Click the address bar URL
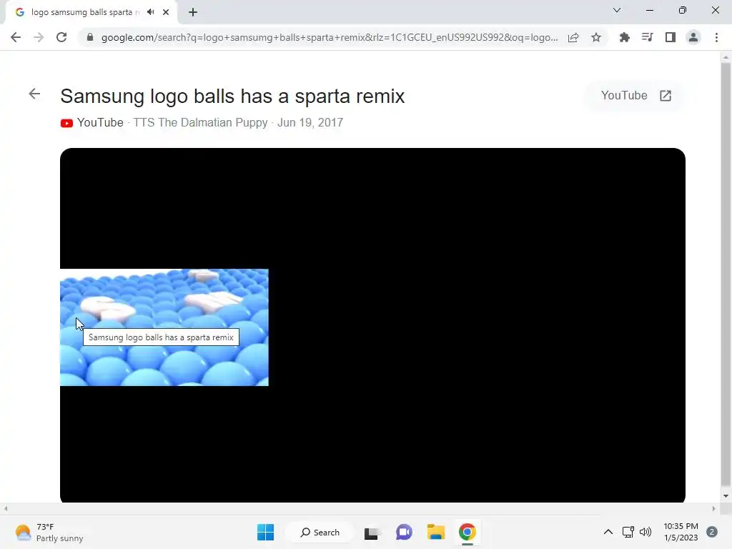The image size is (732, 549). tap(330, 37)
